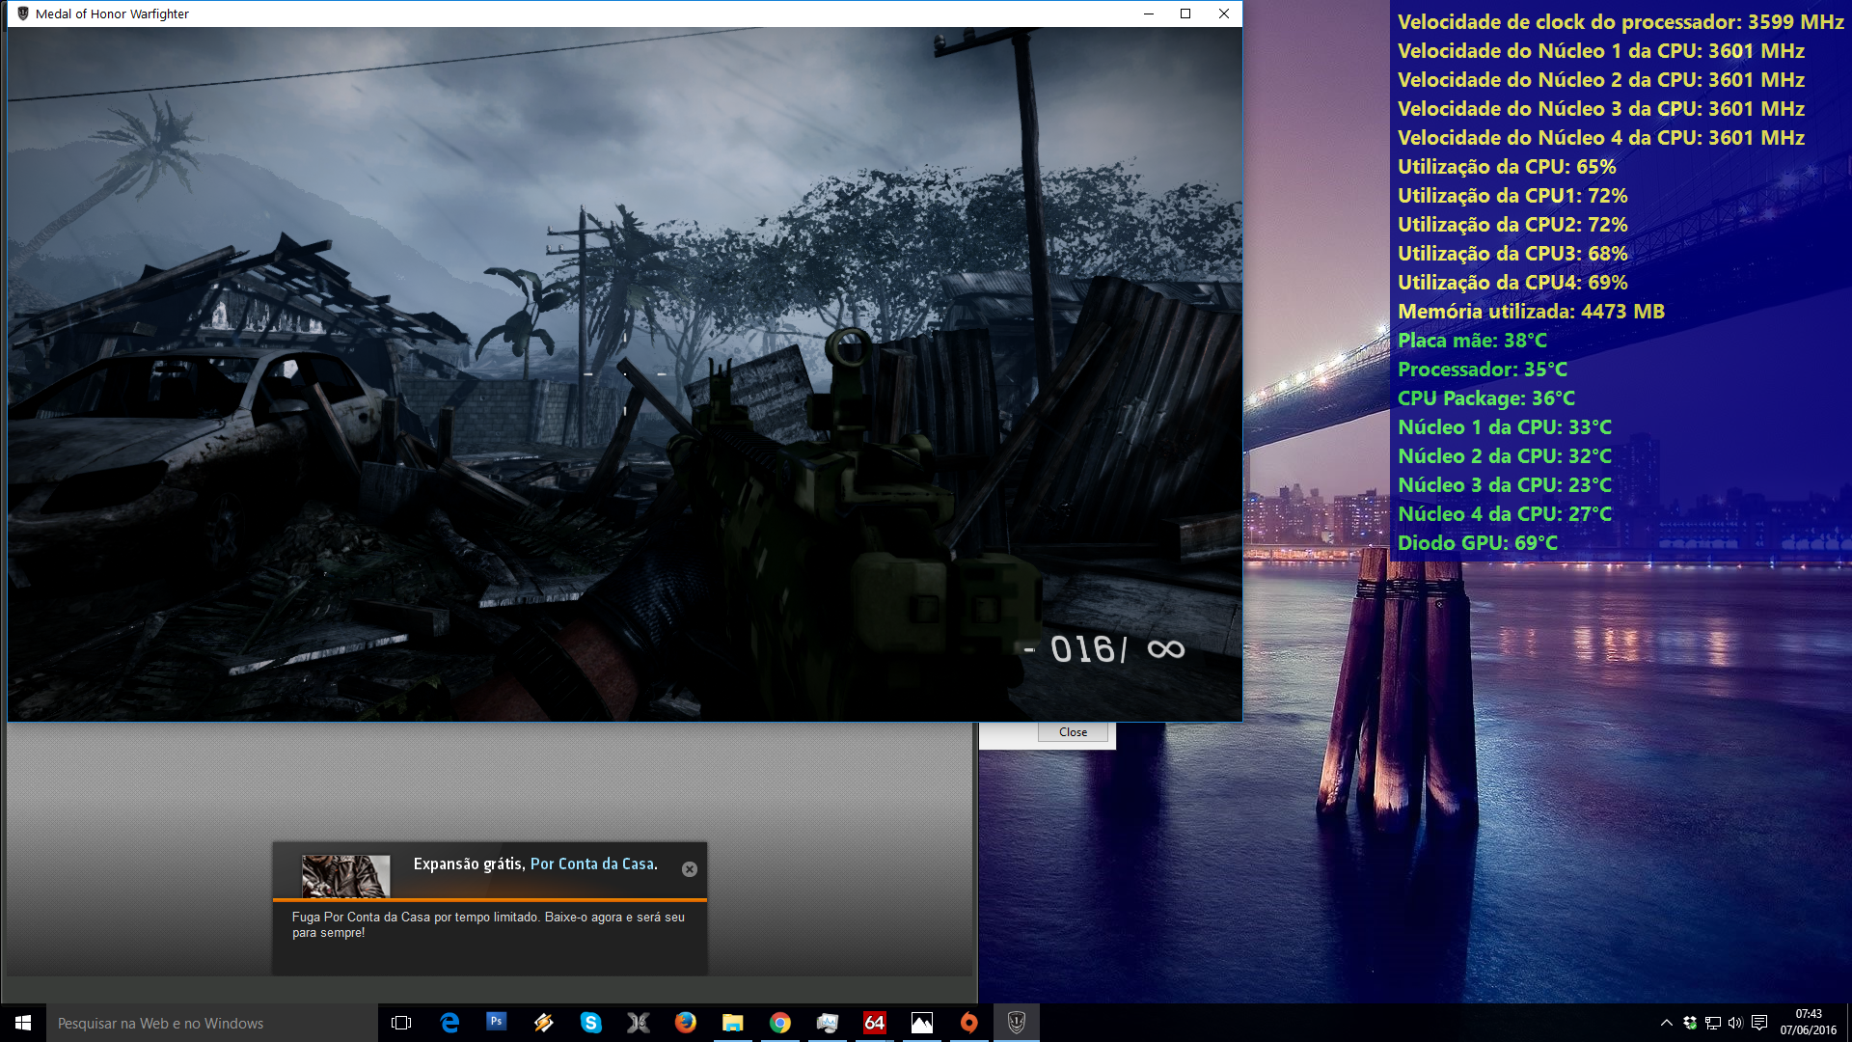Minimize the Medal of Honor Warfighter window
Viewport: 1852px width, 1042px height.
[x=1149, y=14]
